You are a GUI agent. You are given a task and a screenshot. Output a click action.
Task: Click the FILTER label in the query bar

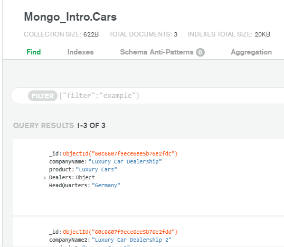43,96
